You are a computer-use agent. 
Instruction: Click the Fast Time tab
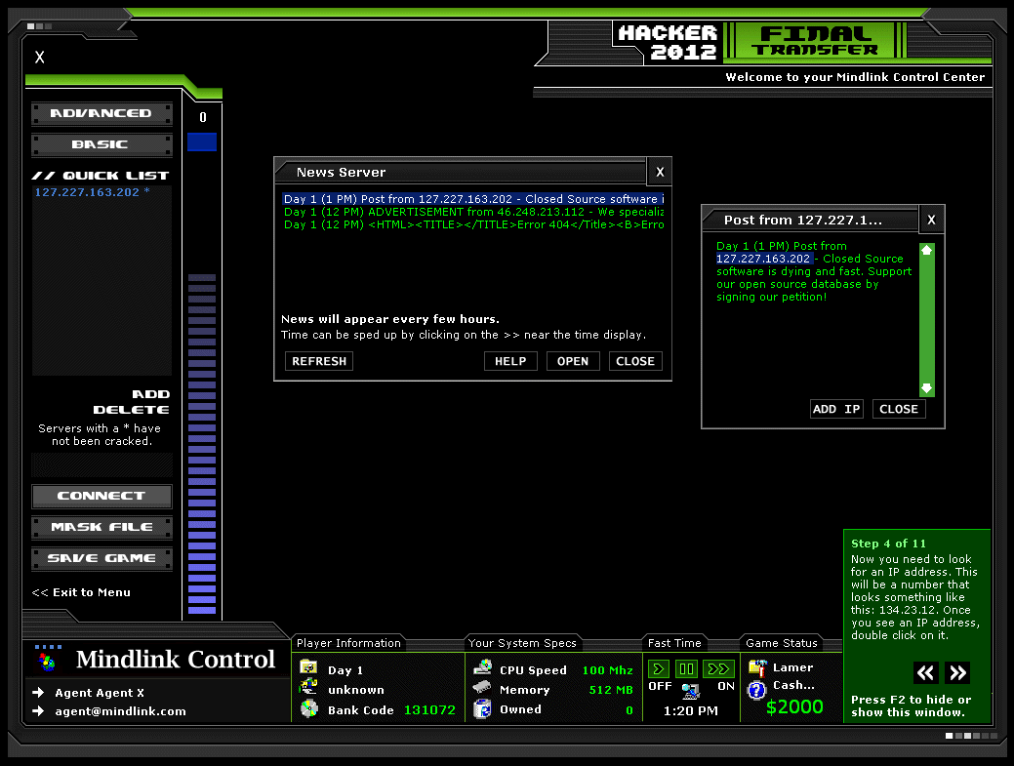coord(674,643)
